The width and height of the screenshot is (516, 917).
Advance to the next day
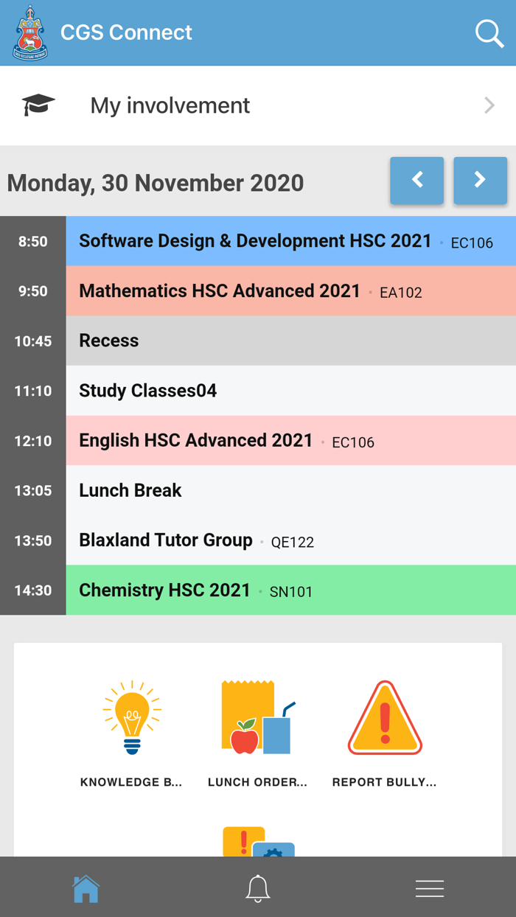click(480, 181)
